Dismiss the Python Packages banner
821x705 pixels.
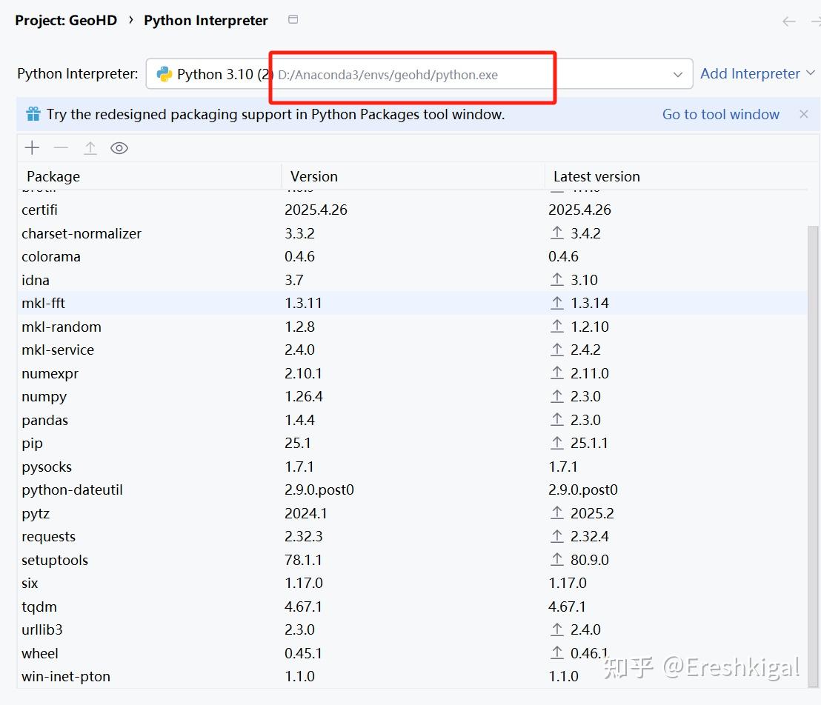804,114
